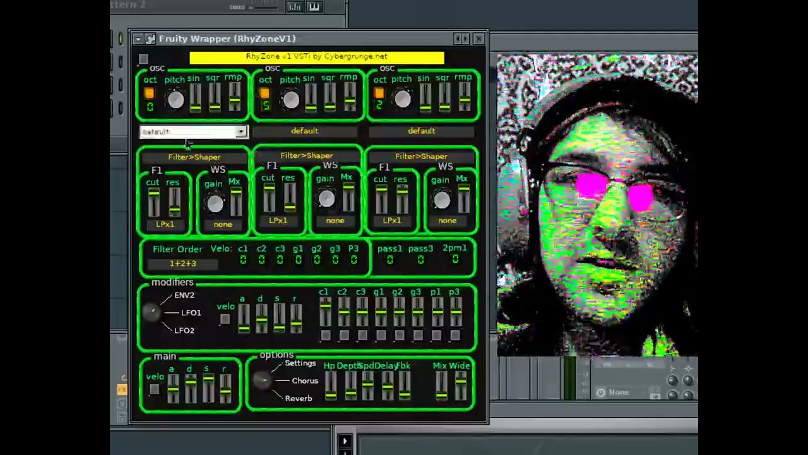The image size is (808, 455).
Task: Click the third waveshaper gain knob
Action: [x=442, y=200]
